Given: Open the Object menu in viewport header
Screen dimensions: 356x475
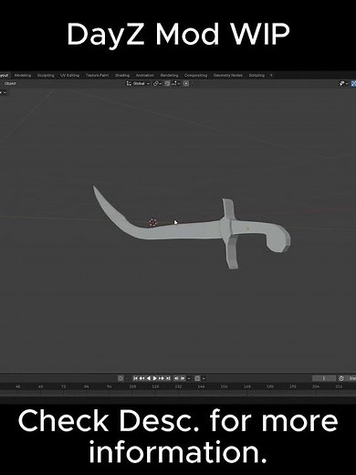Looking at the screenshot, I should [10, 83].
